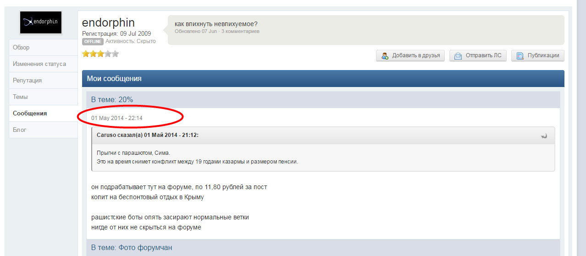The height and width of the screenshot is (256, 586).
Task: Click post date 01 May 2014 - 22:14
Action: pyautogui.click(x=117, y=118)
